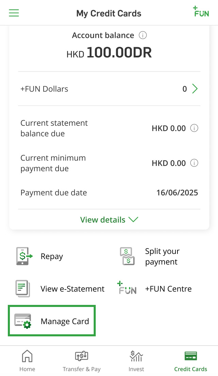
Task: Expand View details section
Action: pos(109,220)
